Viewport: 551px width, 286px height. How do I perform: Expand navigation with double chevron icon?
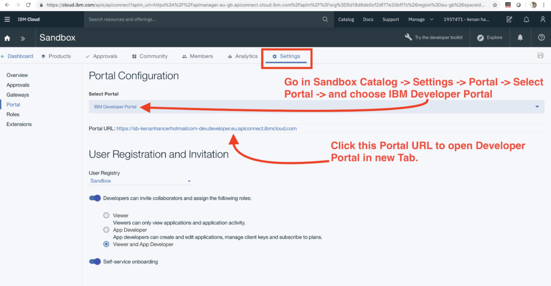click(23, 38)
